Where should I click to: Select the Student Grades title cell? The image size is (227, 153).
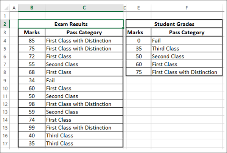(x=174, y=24)
